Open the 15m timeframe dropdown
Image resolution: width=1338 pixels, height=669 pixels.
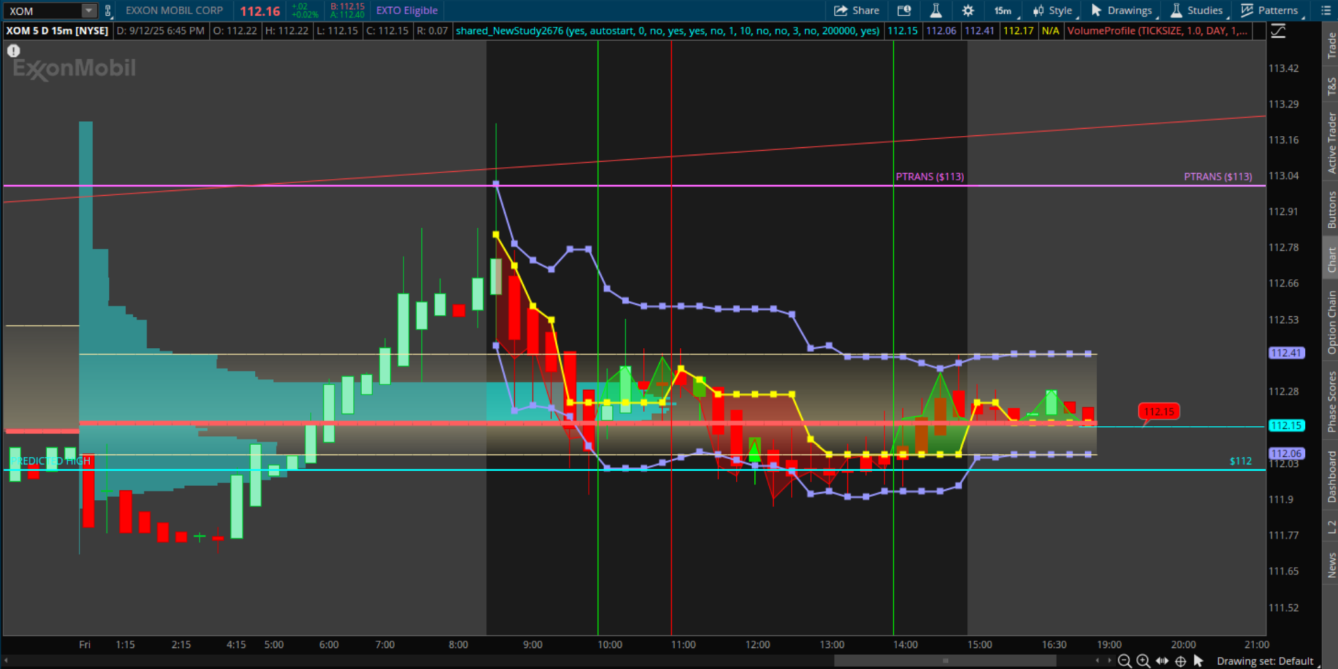(x=1003, y=11)
